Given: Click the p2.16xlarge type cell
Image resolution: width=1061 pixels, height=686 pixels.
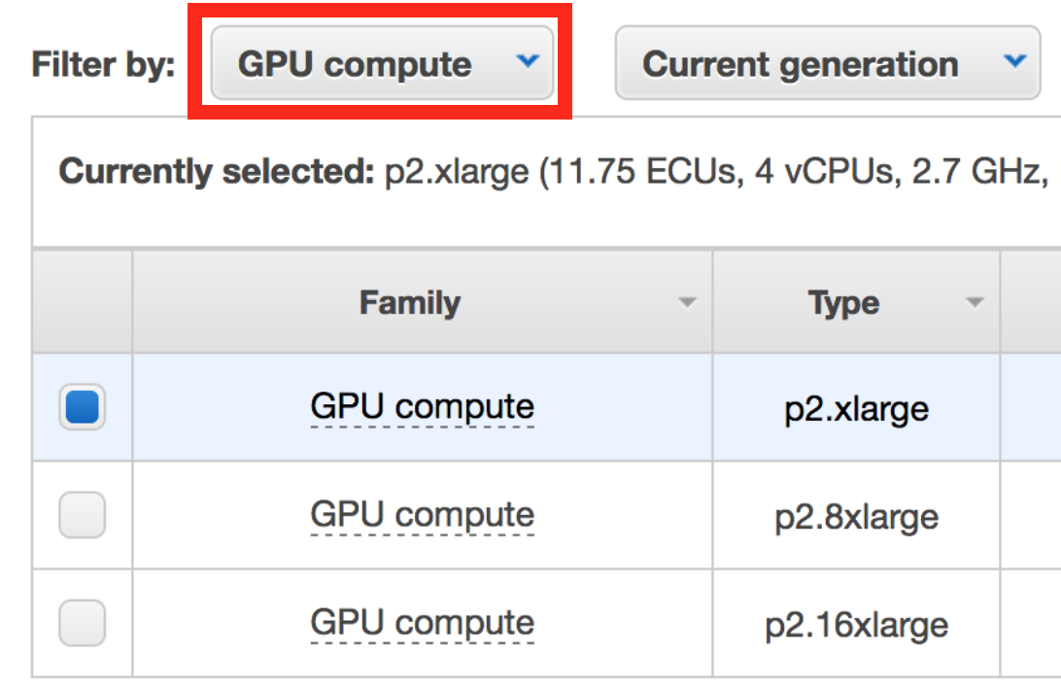Looking at the screenshot, I should click(x=856, y=624).
